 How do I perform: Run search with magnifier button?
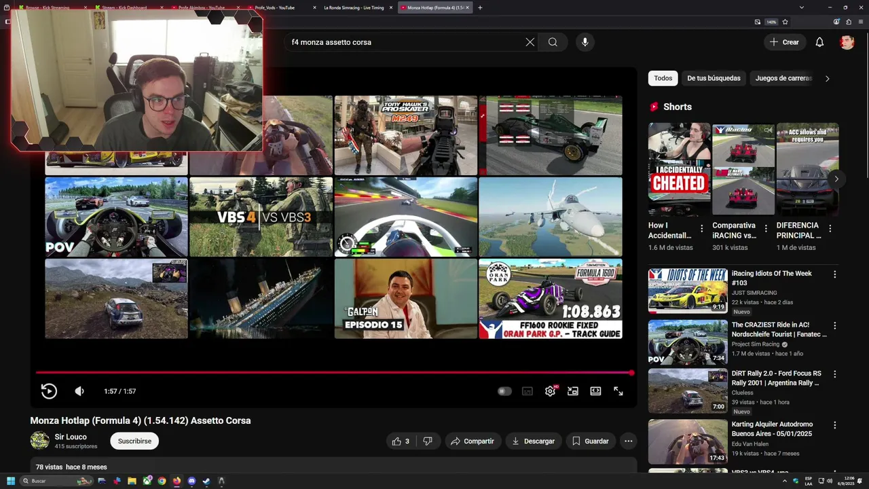pos(553,42)
